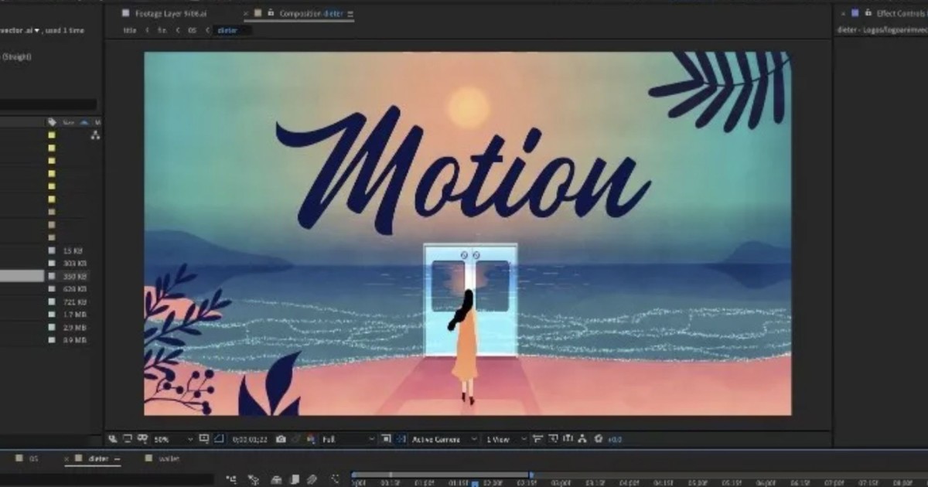Open the resolution dropdown showing Full
Viewport: 928px width, 487px height.
pyautogui.click(x=348, y=439)
